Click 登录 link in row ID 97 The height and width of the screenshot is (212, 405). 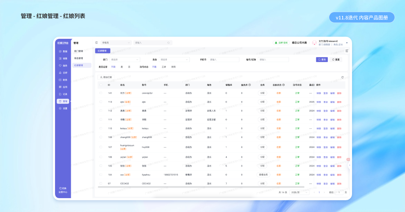pyautogui.click(x=325, y=184)
